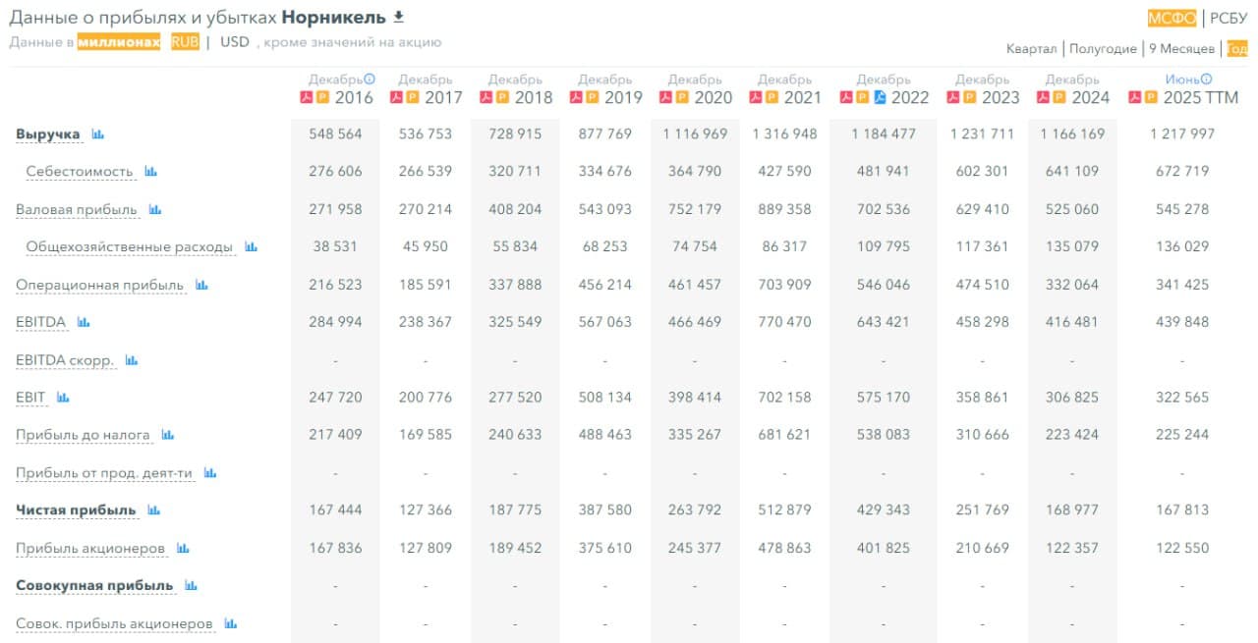Click the orange presentation icon for 2019
Screen dimensions: 1258x643
(593, 97)
